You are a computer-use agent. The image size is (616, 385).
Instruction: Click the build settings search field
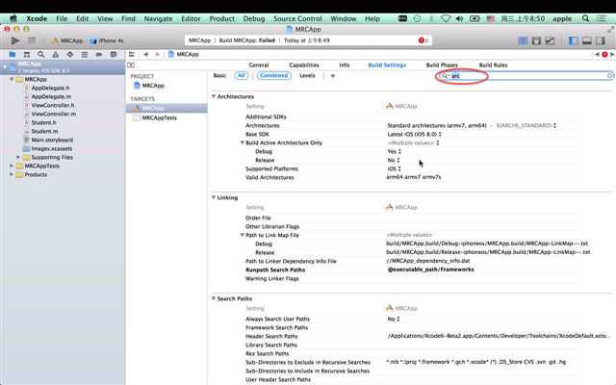tap(526, 75)
